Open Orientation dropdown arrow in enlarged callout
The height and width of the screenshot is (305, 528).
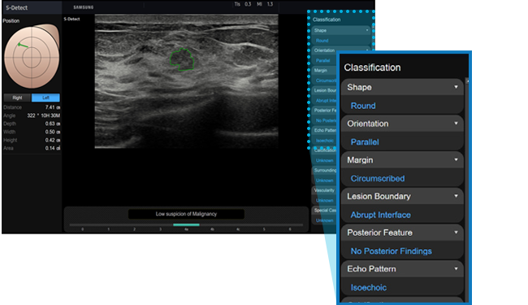[x=456, y=124]
